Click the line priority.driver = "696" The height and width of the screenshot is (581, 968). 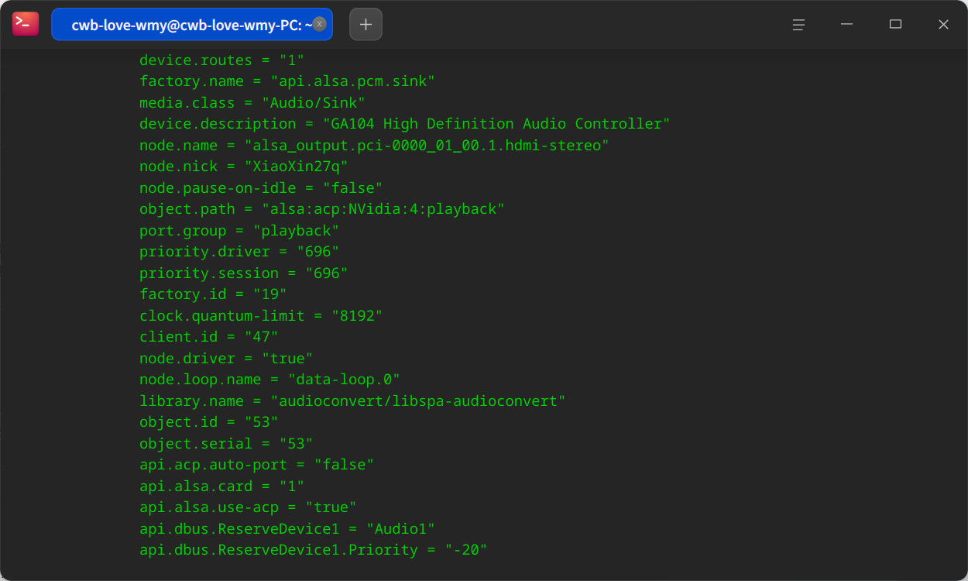pos(239,252)
